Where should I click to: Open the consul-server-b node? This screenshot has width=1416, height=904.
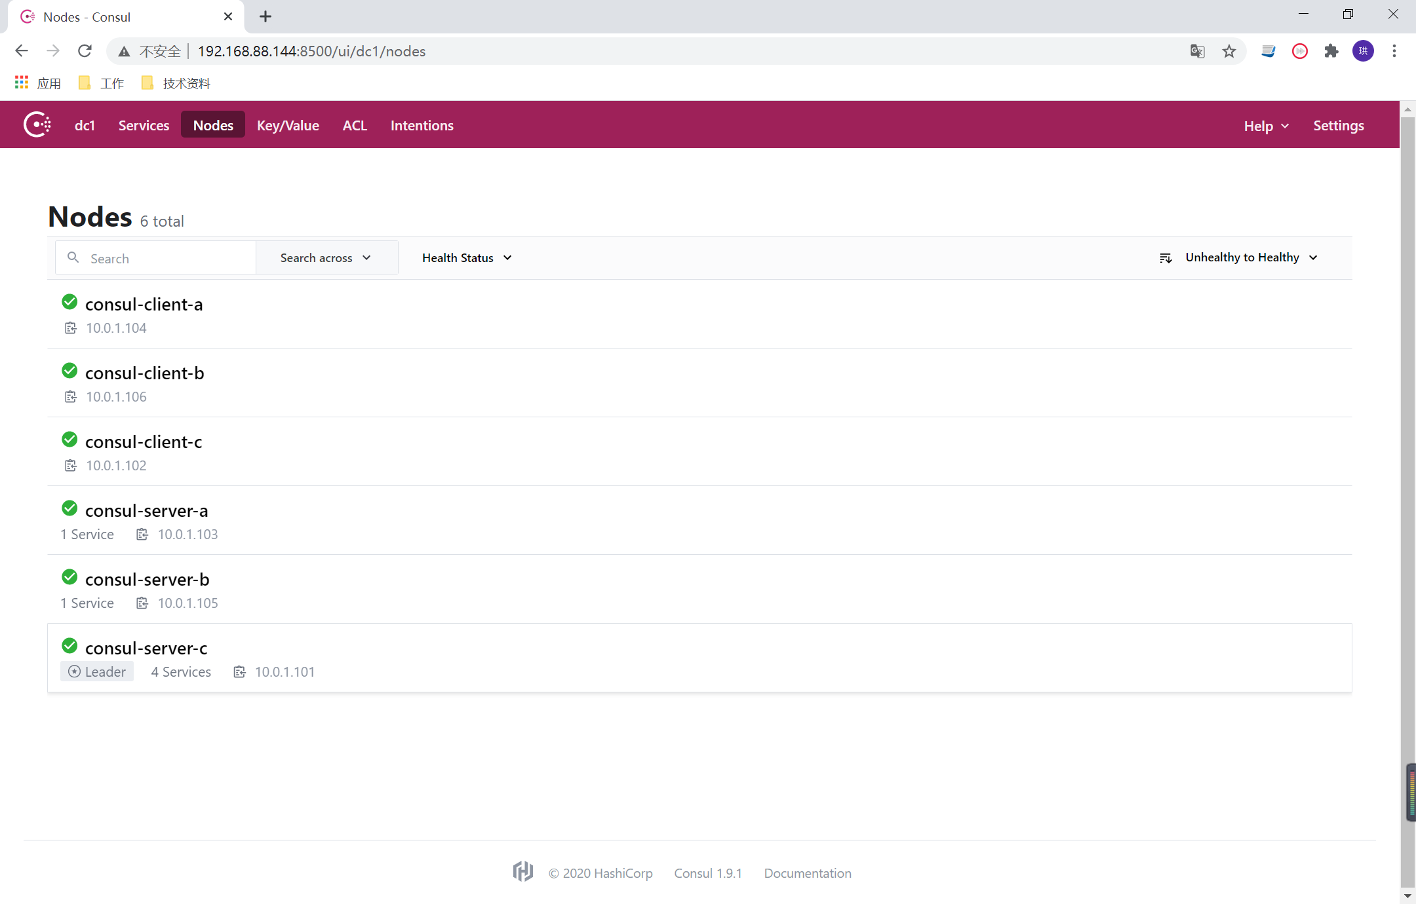[x=147, y=580]
